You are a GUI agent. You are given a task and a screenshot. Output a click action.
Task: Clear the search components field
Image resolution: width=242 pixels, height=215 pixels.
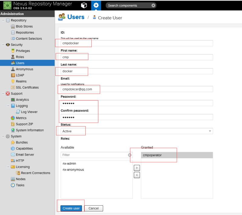click(x=153, y=5)
